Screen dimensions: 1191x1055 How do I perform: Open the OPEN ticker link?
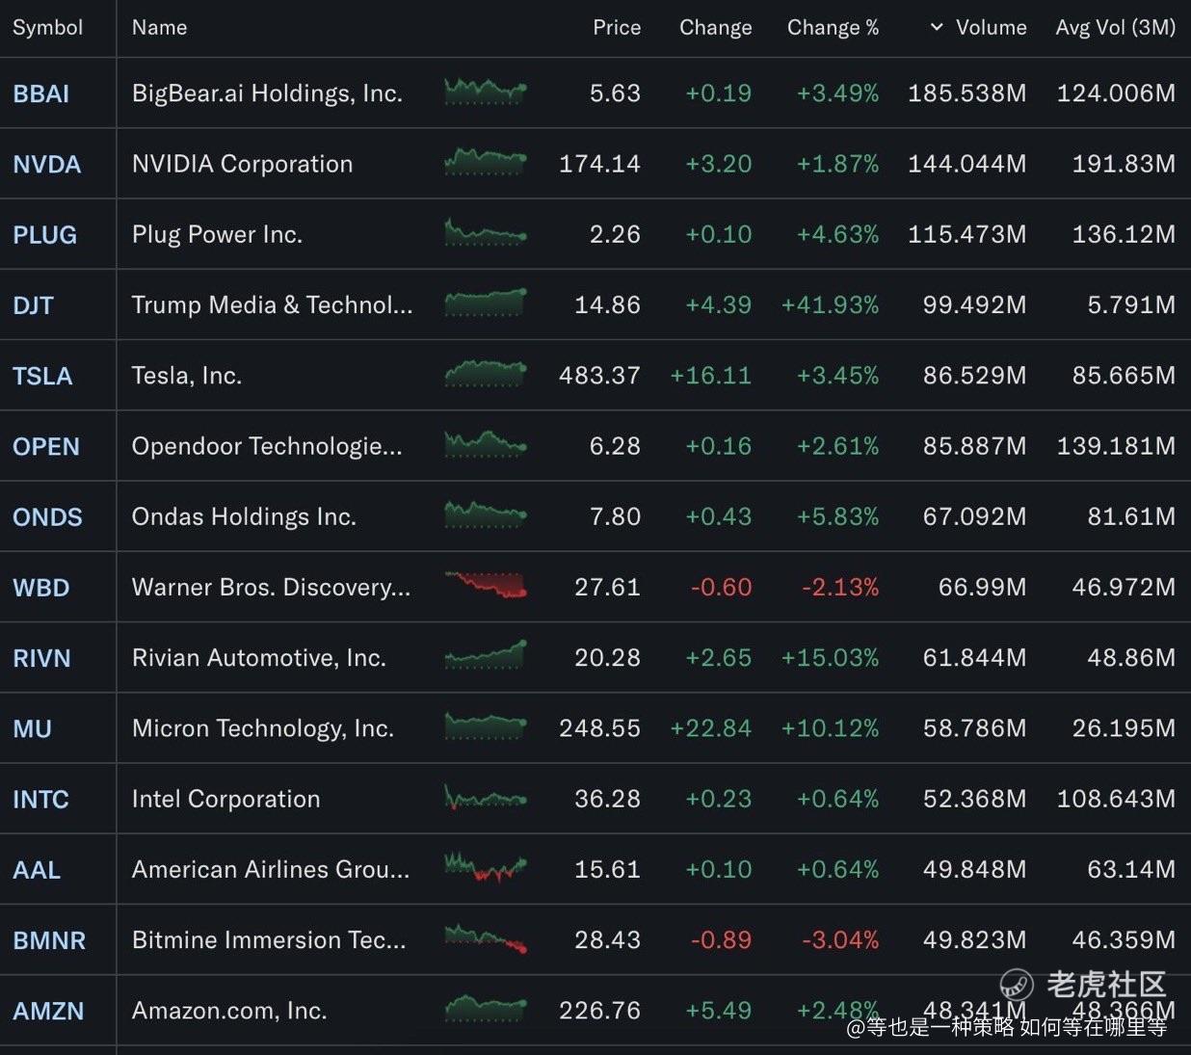(46, 447)
